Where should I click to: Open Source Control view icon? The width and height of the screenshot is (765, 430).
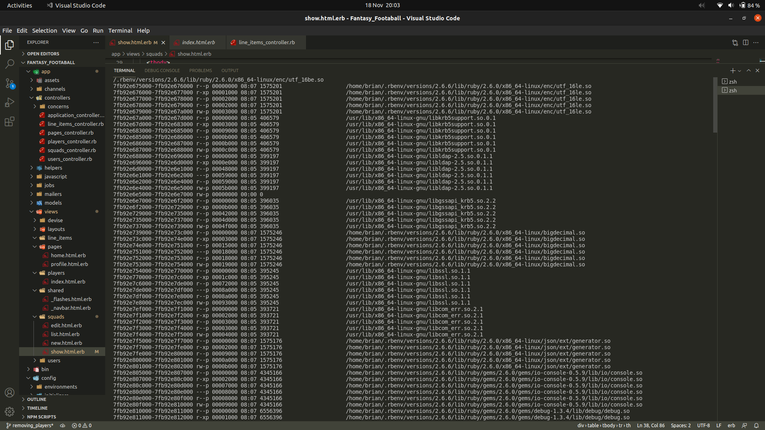[10, 83]
